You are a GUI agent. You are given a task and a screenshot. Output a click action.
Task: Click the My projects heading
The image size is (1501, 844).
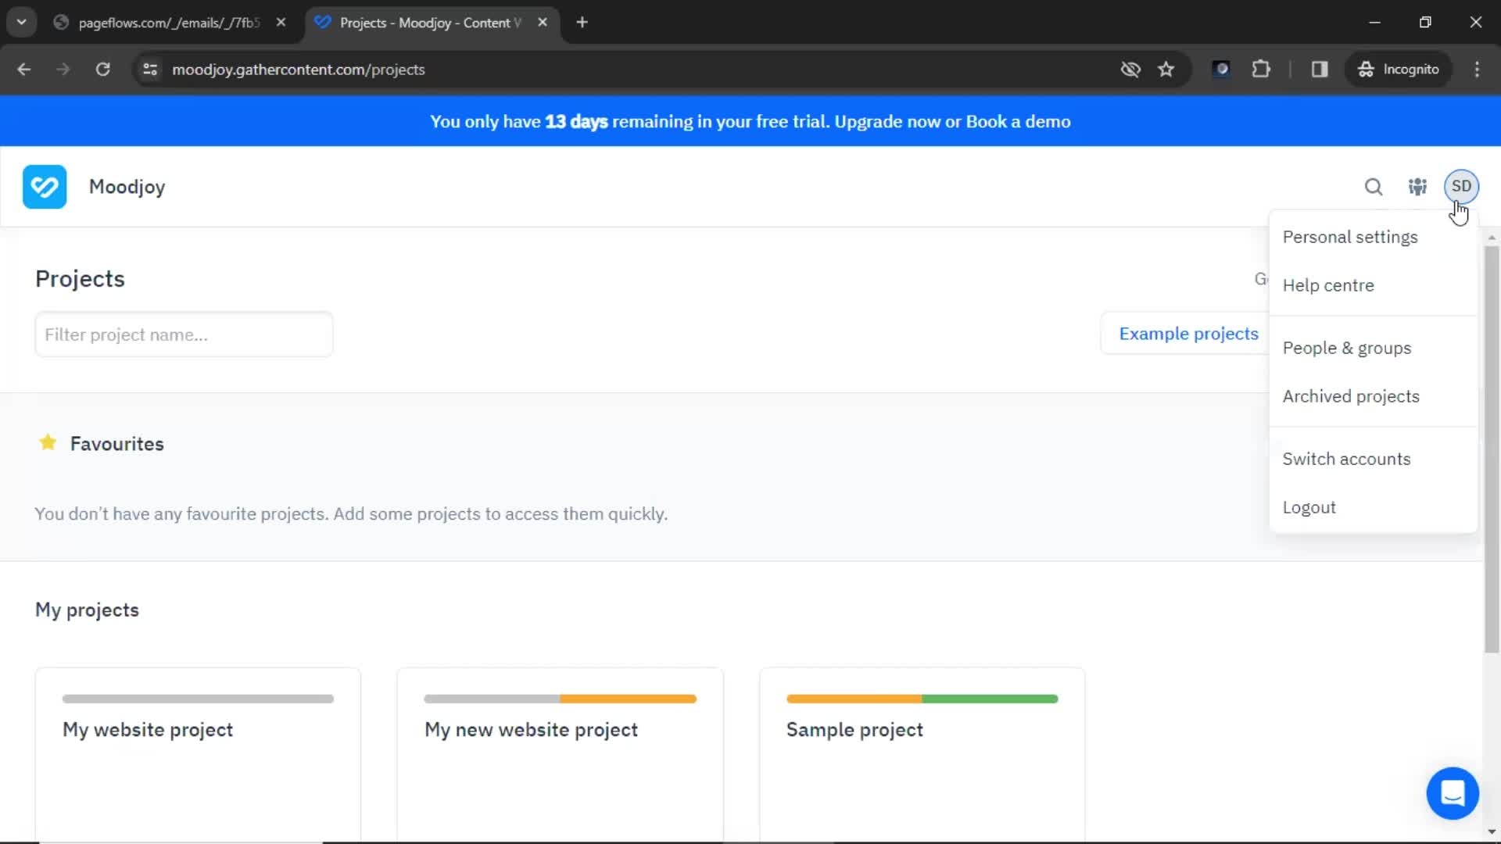(x=87, y=610)
